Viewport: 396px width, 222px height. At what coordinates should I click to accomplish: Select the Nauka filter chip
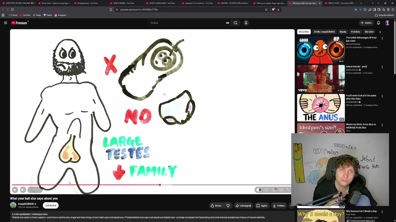pos(343,32)
